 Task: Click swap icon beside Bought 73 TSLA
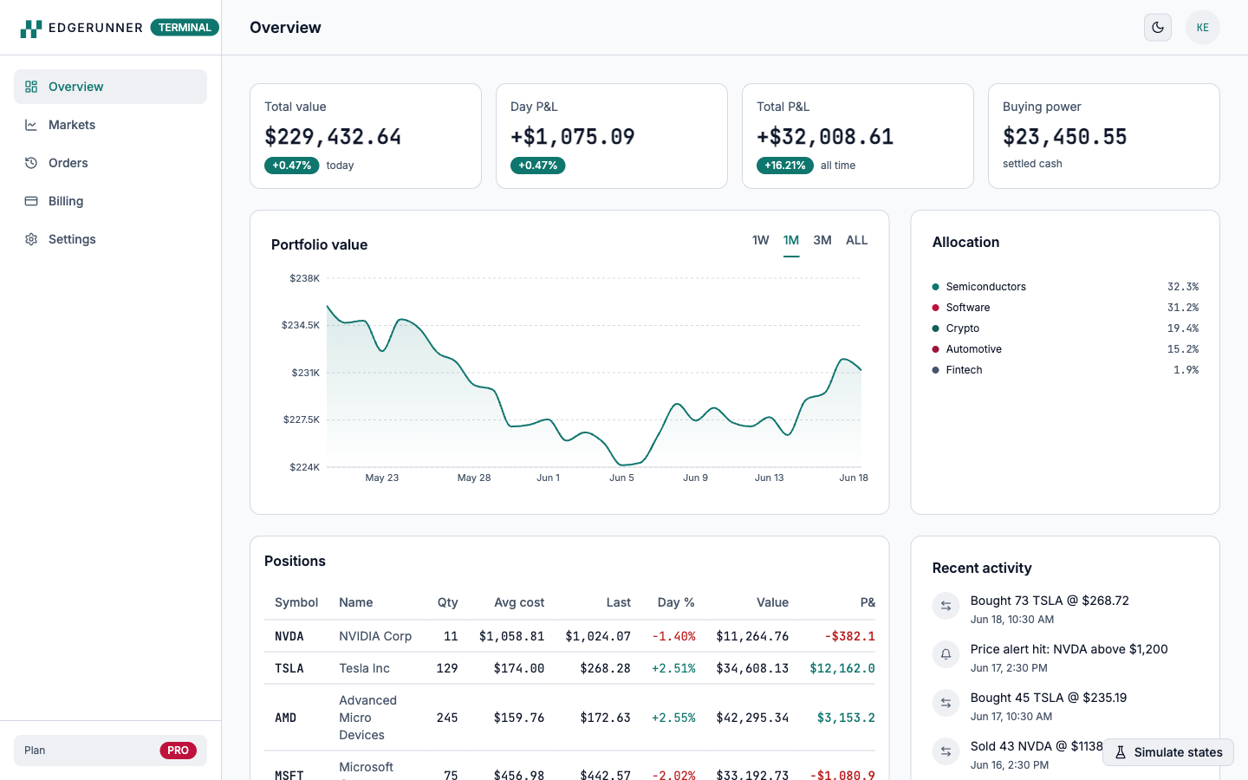[946, 606]
